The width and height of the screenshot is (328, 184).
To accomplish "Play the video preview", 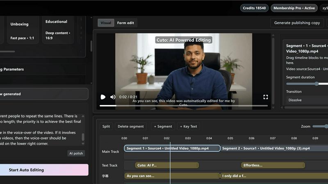I will pos(103,97).
